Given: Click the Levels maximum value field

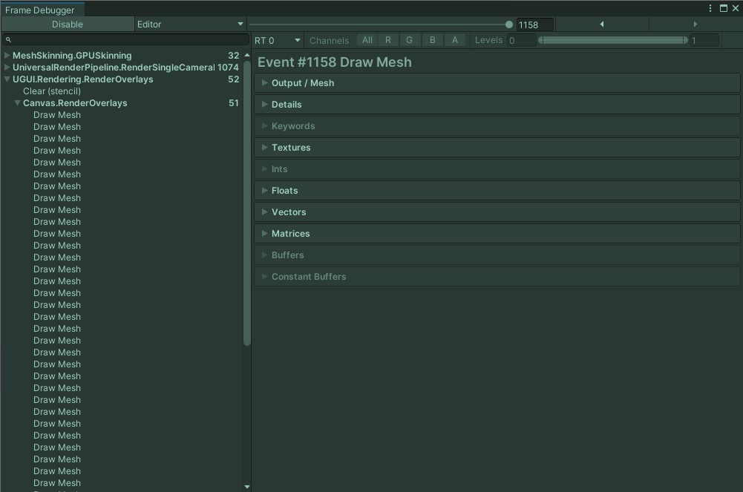Looking at the screenshot, I should [704, 40].
